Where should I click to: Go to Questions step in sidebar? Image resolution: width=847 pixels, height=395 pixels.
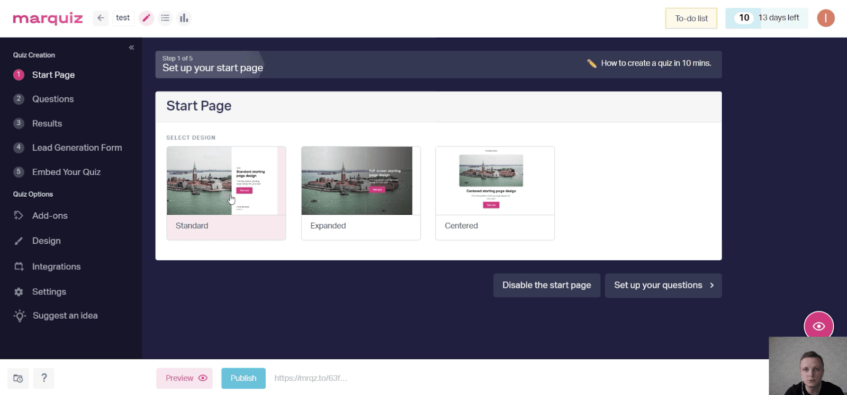(x=53, y=99)
